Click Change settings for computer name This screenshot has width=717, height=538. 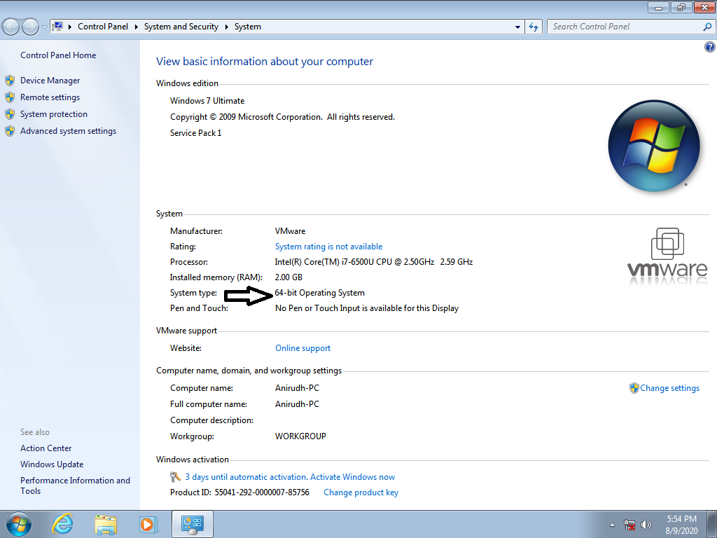pyautogui.click(x=669, y=388)
